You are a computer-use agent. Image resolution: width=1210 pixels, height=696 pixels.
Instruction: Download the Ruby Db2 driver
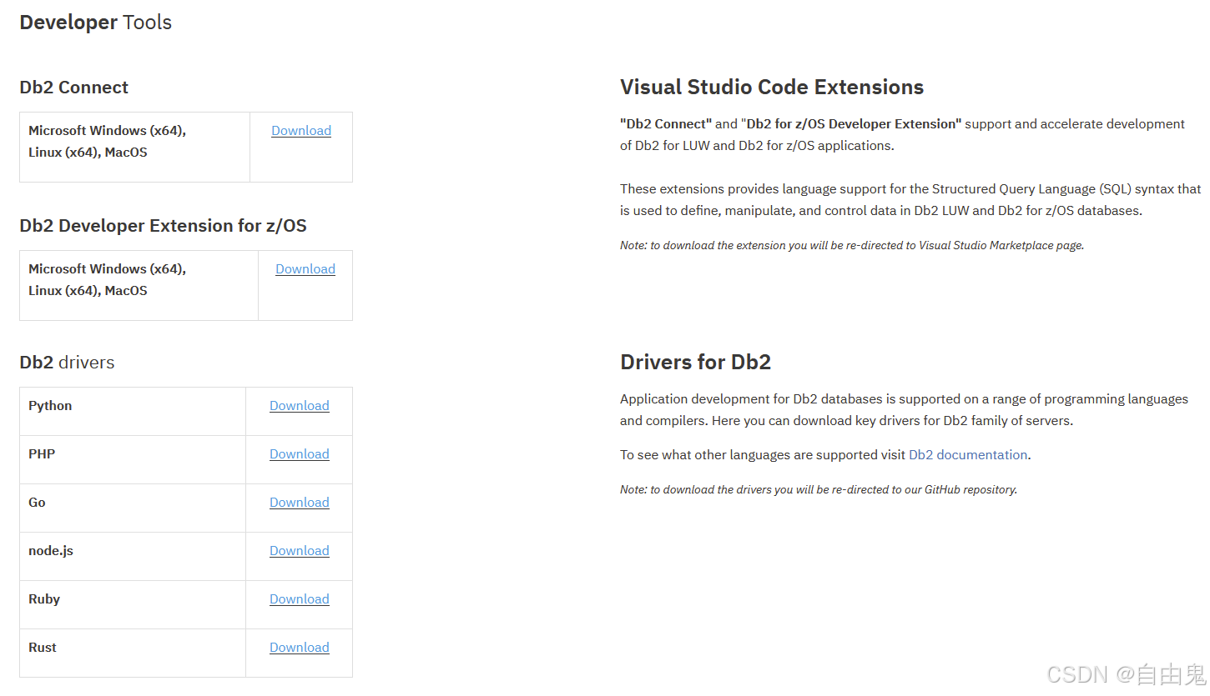(300, 599)
